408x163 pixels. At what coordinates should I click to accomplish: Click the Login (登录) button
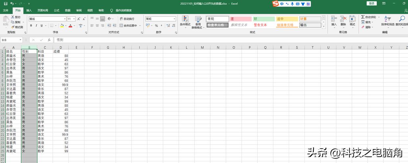pyautogui.click(x=372, y=3)
